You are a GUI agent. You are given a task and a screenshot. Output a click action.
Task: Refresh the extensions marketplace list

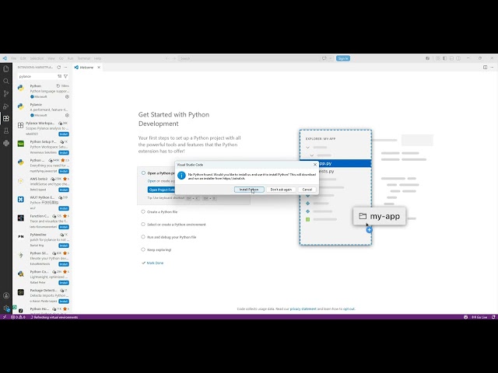[x=59, y=68]
